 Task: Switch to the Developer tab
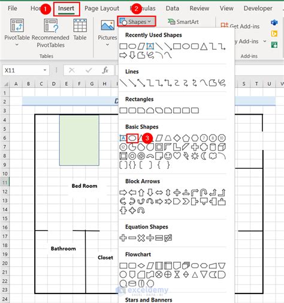(258, 8)
